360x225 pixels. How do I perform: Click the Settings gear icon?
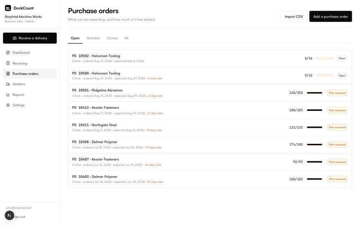click(8, 105)
